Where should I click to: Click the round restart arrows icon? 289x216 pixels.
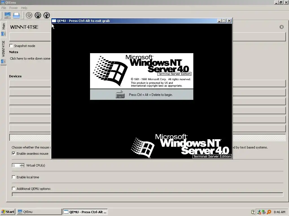pyautogui.click(x=47, y=15)
